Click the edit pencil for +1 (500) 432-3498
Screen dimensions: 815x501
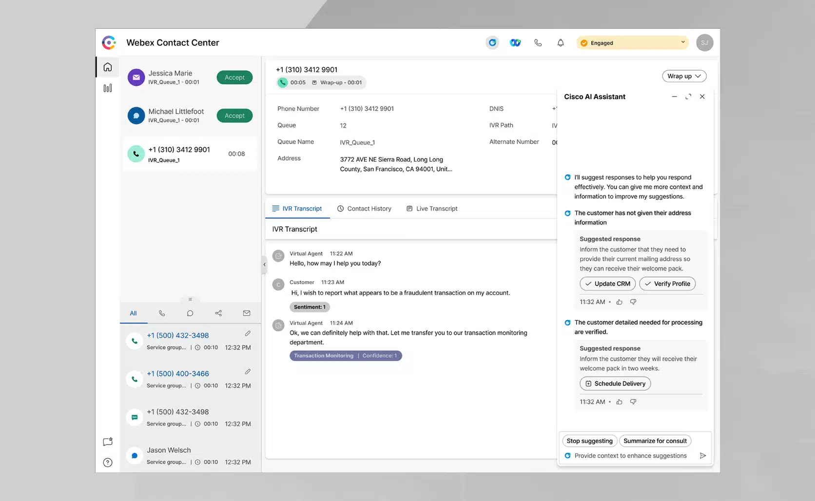(248, 333)
